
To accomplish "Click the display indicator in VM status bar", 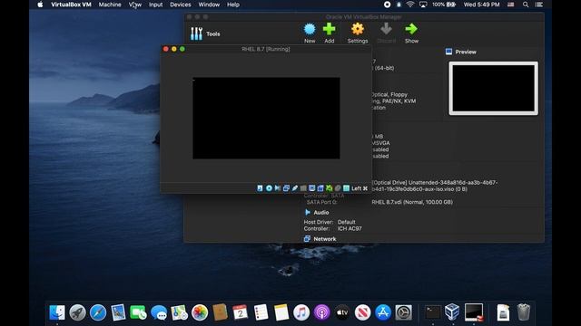I will (312, 188).
